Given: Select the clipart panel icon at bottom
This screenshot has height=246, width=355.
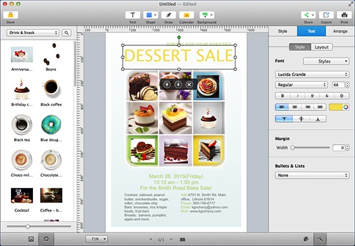Looking at the screenshot, I should point(46,239).
